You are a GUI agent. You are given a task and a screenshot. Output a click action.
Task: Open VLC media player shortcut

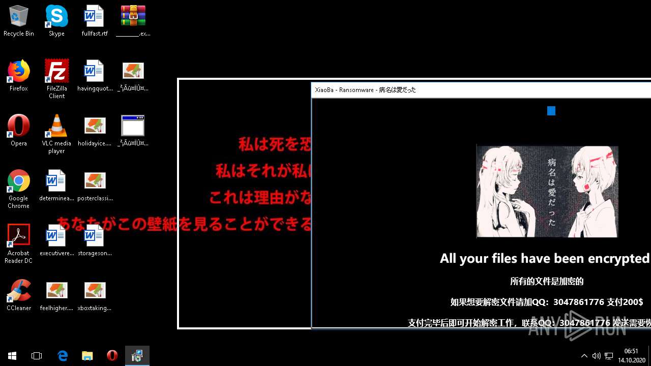click(56, 134)
